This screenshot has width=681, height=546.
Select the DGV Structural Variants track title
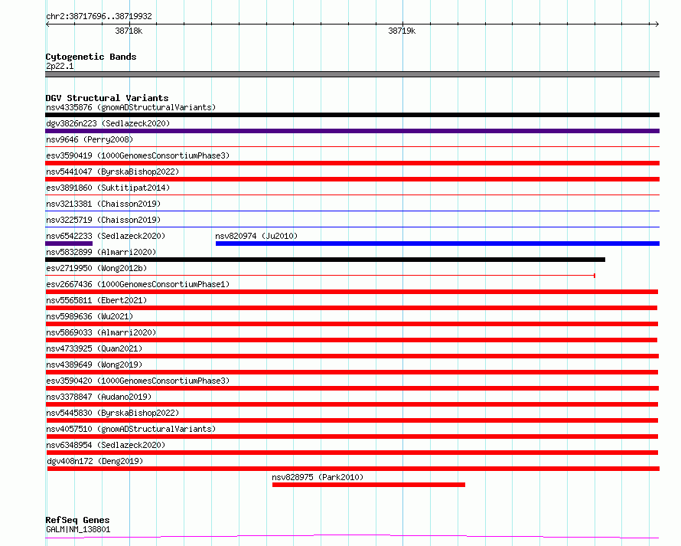107,98
